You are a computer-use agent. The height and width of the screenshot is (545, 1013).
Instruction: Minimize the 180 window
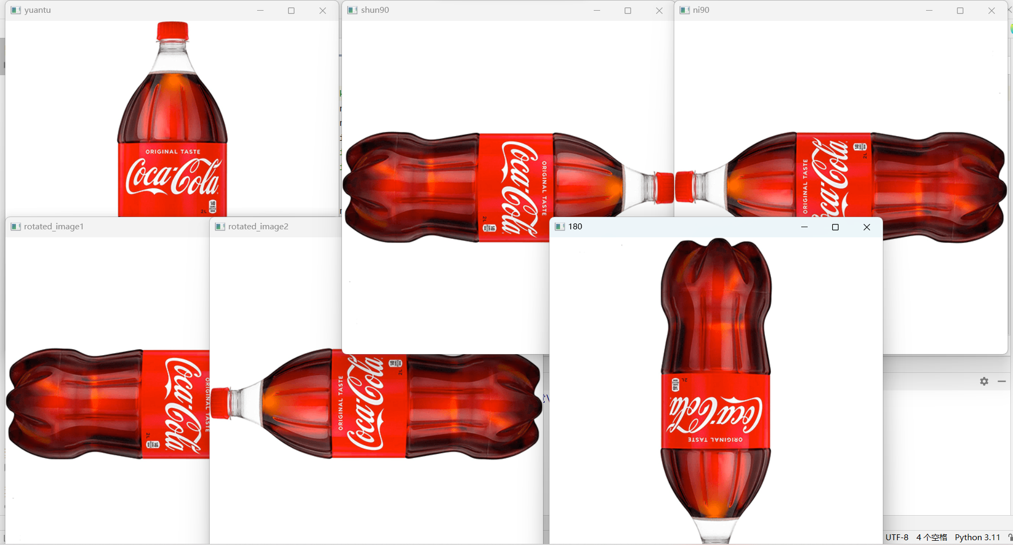[x=804, y=227]
